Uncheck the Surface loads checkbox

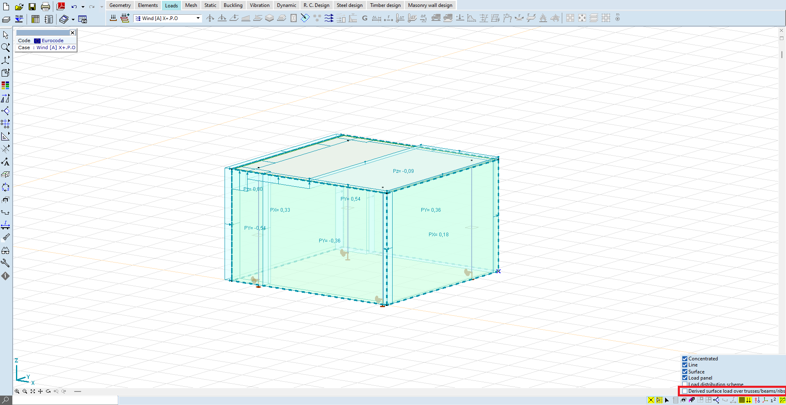click(685, 371)
